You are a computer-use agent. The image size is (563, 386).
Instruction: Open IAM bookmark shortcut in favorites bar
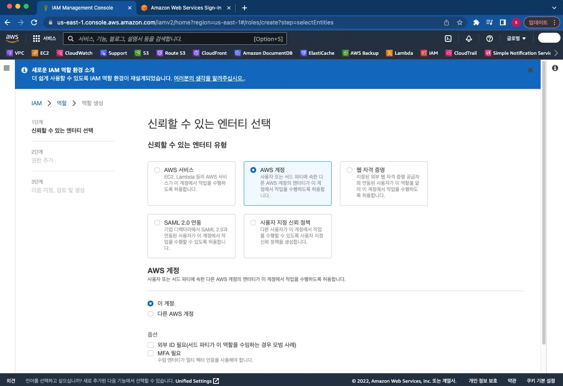430,53
